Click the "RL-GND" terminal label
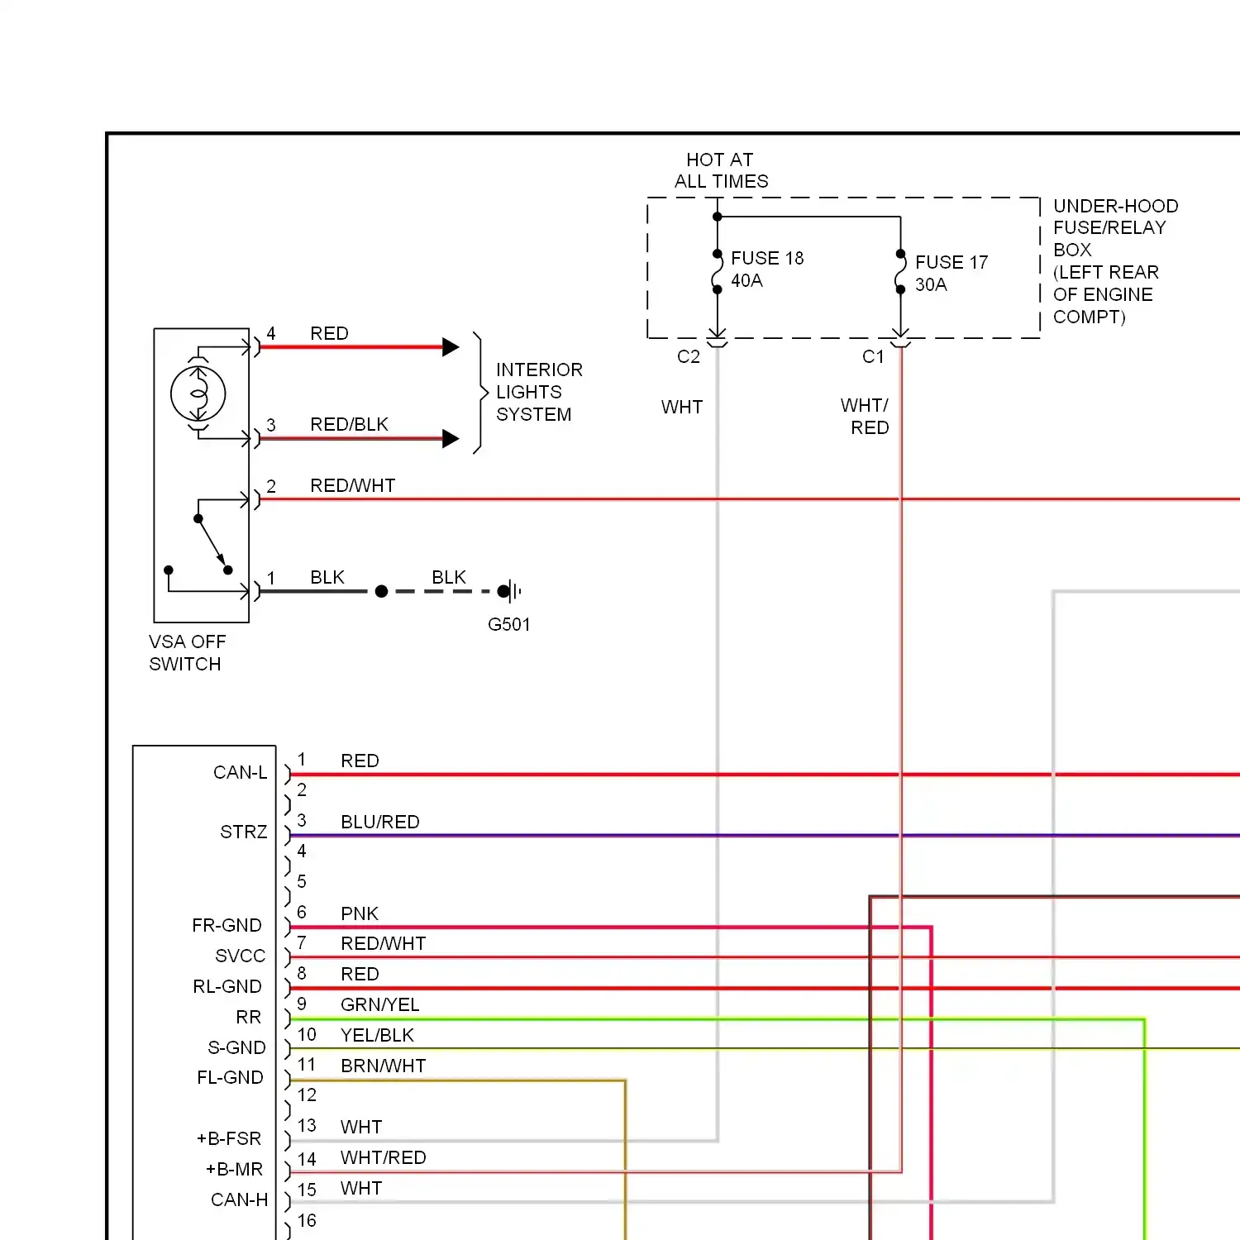The width and height of the screenshot is (1240, 1240). [227, 986]
